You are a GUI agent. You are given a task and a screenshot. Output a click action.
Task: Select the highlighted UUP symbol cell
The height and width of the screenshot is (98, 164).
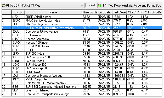(18, 28)
